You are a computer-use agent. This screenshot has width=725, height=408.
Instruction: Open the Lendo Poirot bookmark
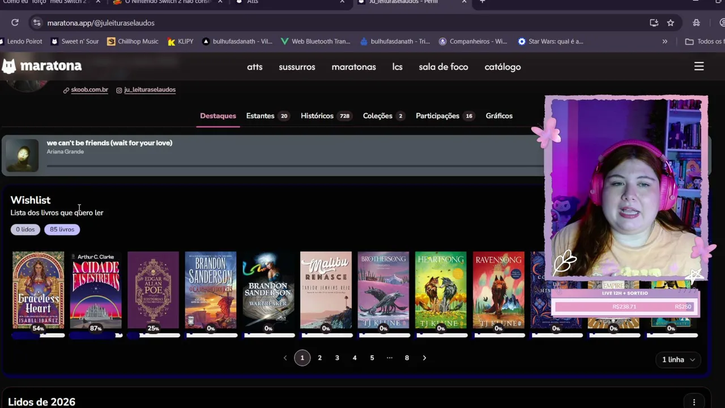[21, 41]
